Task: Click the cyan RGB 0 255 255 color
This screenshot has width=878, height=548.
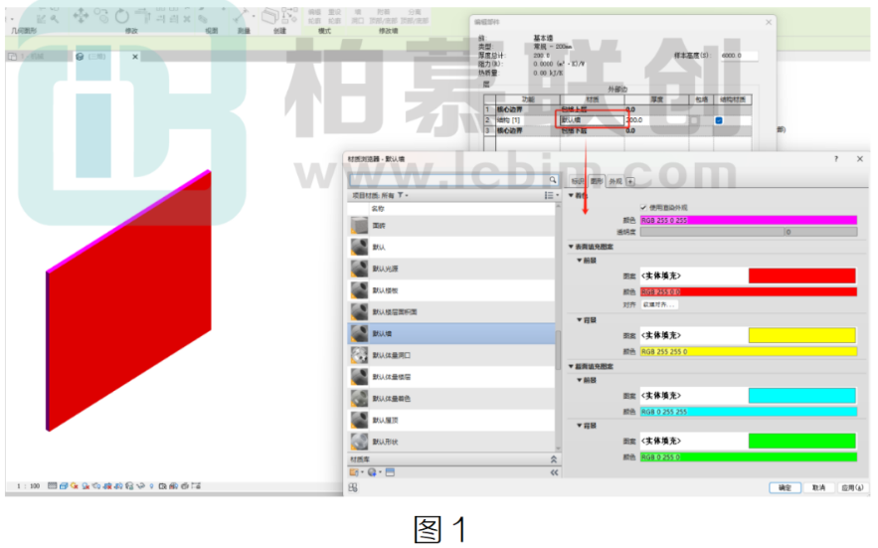Action: point(749,412)
